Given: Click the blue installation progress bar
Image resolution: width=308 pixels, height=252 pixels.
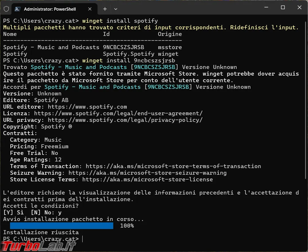Looking at the screenshot, I should (x=62, y=226).
